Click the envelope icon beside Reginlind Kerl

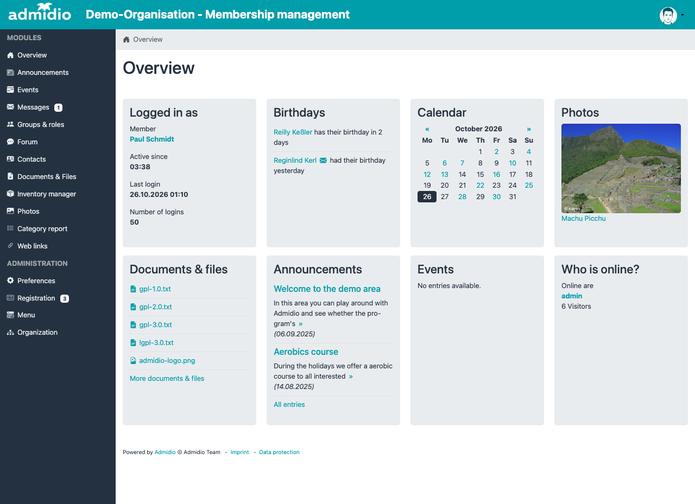coord(323,161)
